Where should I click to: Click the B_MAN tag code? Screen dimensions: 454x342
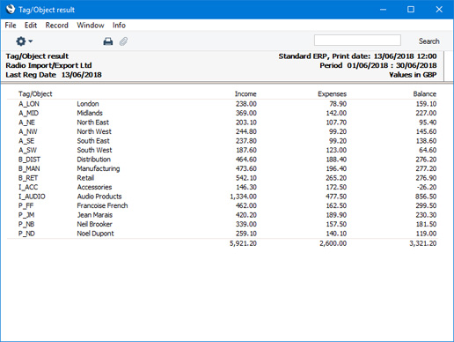tap(29, 168)
